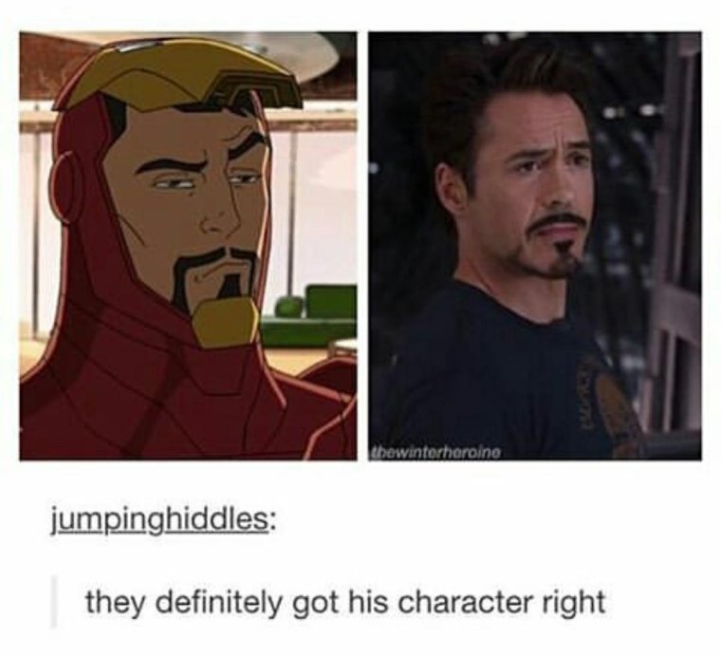Image resolution: width=721 pixels, height=657 pixels.
Task: Open the jumpinghiddles username link
Action: click(x=157, y=521)
